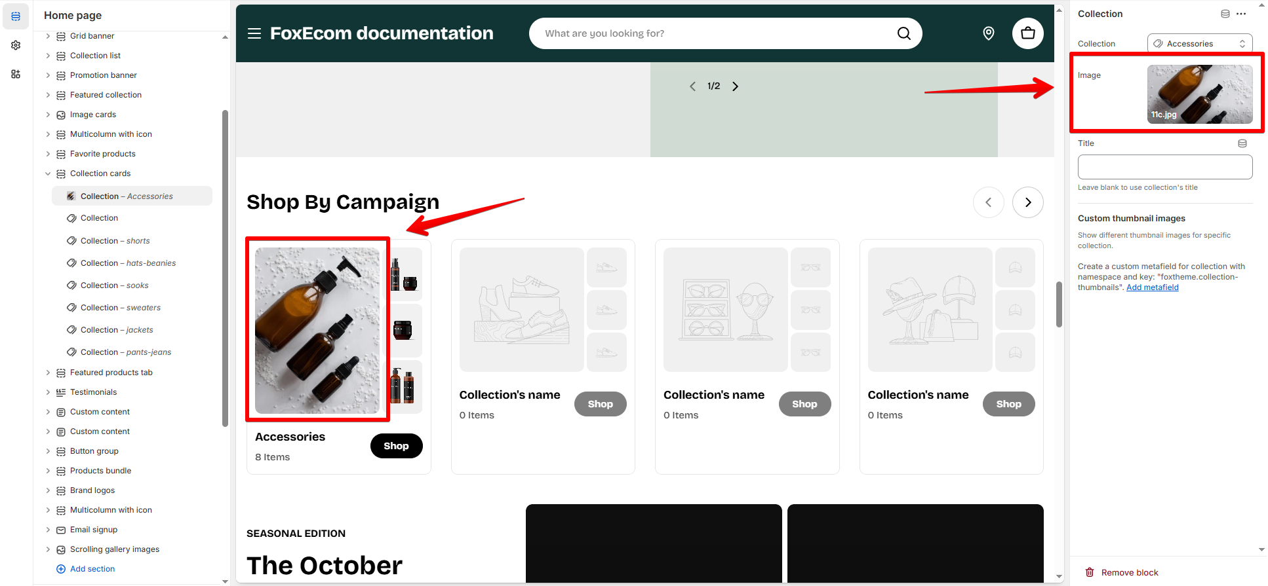Connect dynamic source for Title field
This screenshot has height=586, width=1268.
[x=1242, y=143]
